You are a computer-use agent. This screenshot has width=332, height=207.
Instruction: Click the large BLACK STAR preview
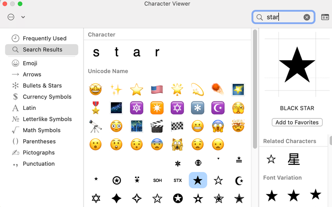297,64
